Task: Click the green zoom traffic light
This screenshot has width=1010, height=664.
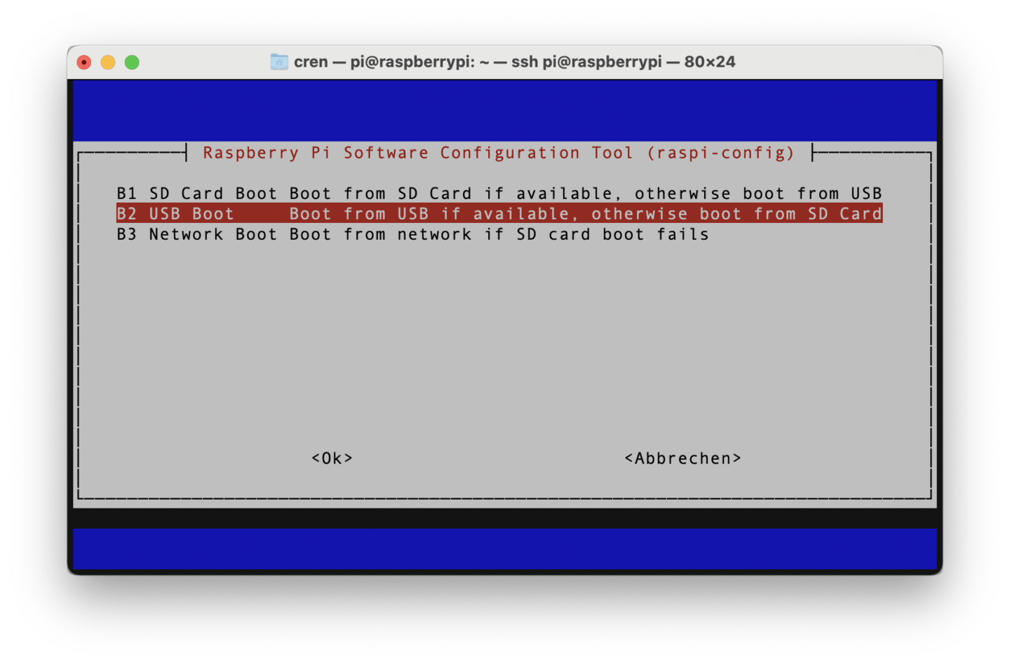Action: click(x=132, y=62)
